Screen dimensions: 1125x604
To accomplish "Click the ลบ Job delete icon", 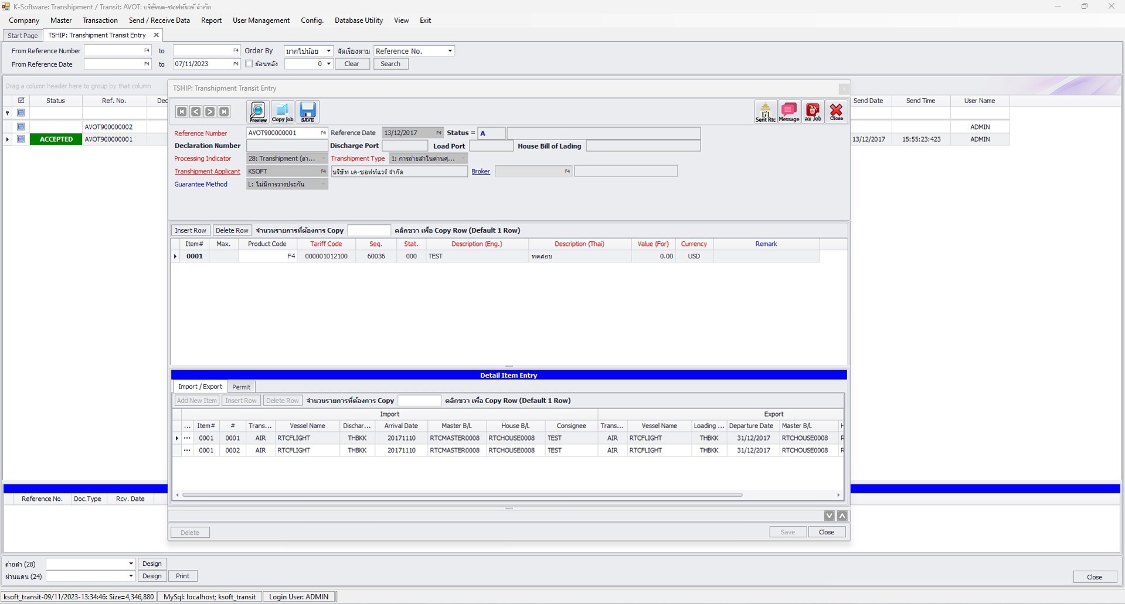I will coord(813,111).
